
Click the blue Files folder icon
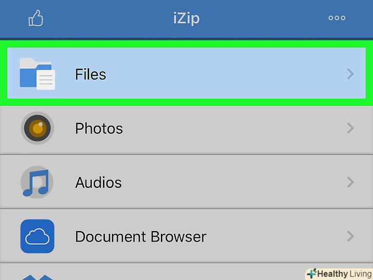click(x=37, y=73)
